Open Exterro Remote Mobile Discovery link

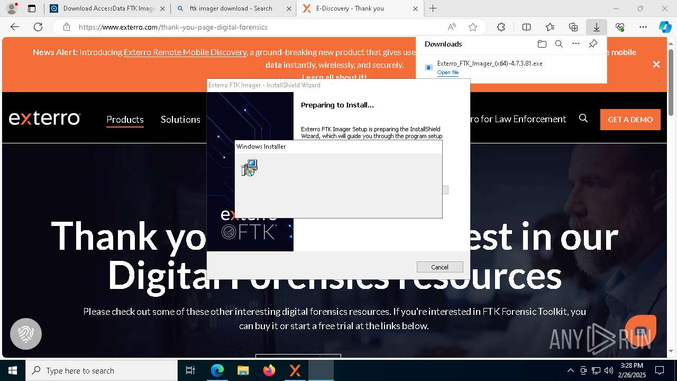(185, 52)
